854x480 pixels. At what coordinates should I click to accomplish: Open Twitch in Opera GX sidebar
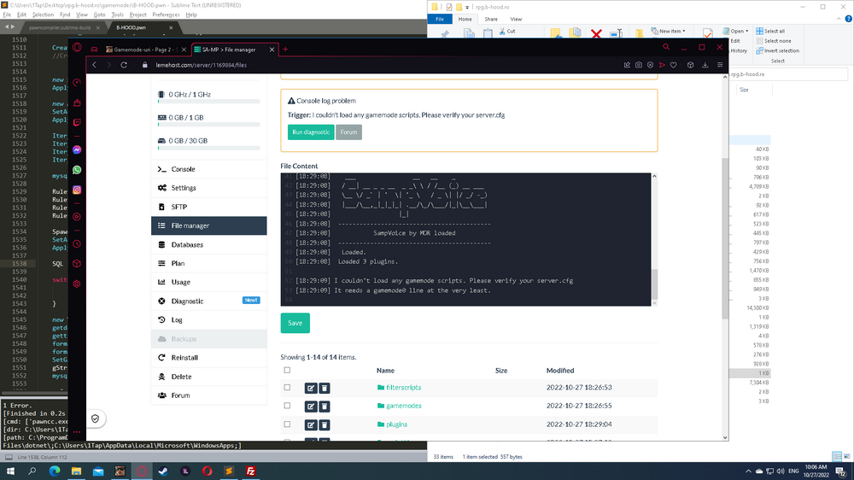(x=77, y=123)
